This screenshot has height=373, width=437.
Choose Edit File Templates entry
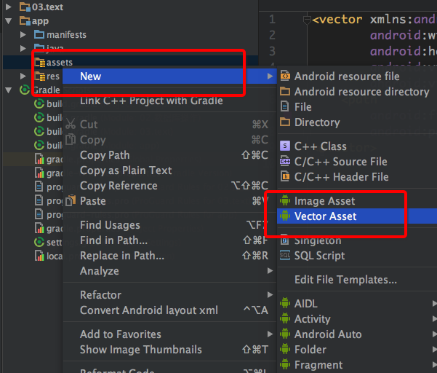tap(357, 280)
